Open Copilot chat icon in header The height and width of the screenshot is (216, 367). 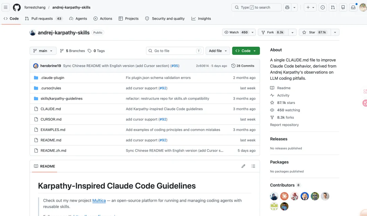click(287, 7)
